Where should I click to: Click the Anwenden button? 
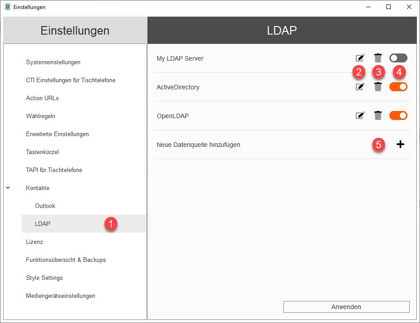(346, 307)
